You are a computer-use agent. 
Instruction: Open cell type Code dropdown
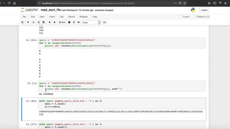click(91, 22)
